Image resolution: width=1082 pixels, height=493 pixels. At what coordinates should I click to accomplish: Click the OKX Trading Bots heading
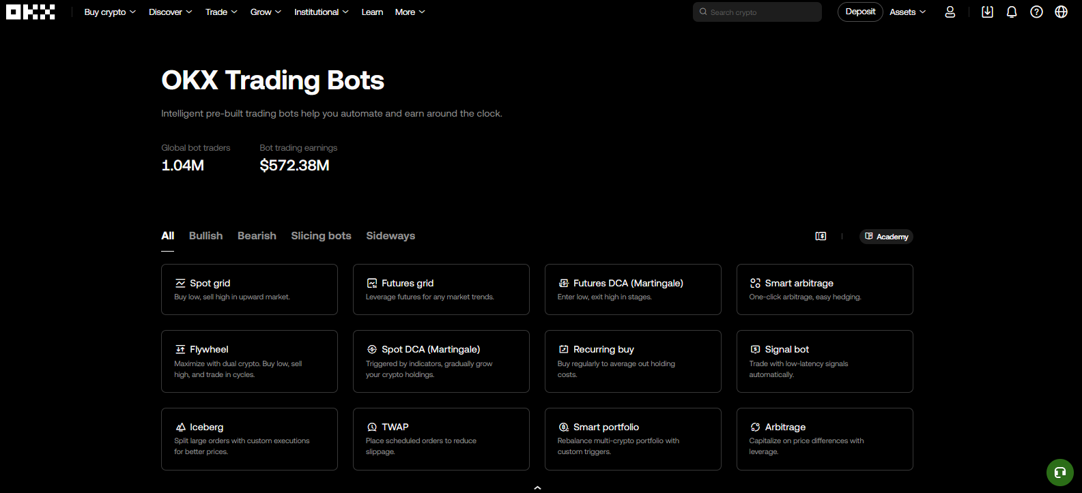point(273,80)
